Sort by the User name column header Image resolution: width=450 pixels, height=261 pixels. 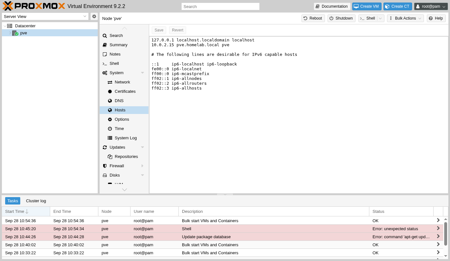tap(154, 211)
